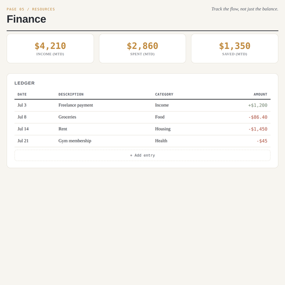285x285 pixels.
Task: Click the Rent ledger entry
Action: click(142, 129)
